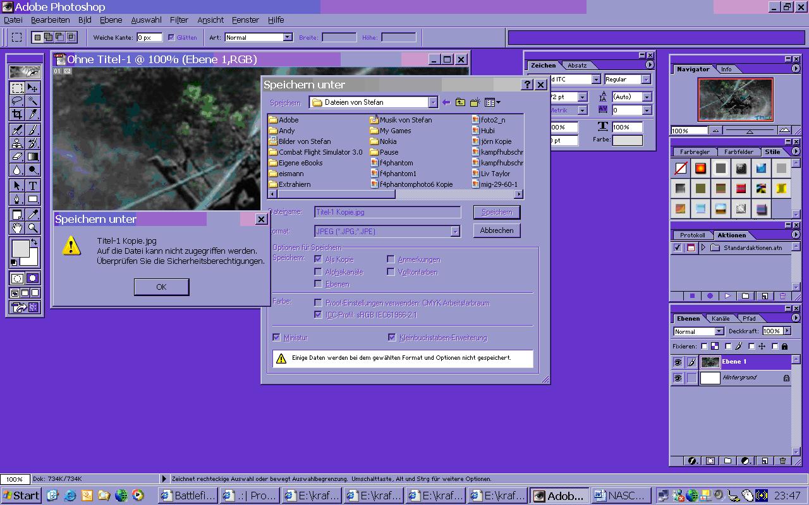Screen dimensions: 809x505
Task: Select the Paintbrush tool
Action: pos(33,130)
